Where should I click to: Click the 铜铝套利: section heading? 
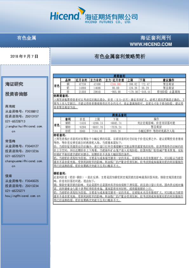pos(60,173)
